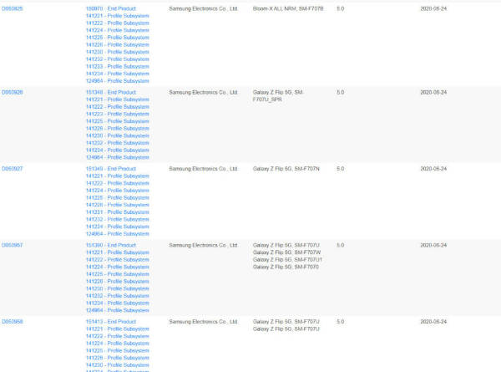Open the 151349 - End Product link
The width and height of the screenshot is (501, 372).
(x=111, y=169)
